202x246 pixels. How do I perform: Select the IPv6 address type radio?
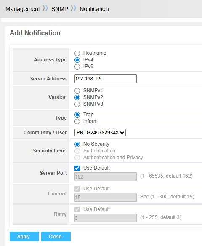click(77, 67)
